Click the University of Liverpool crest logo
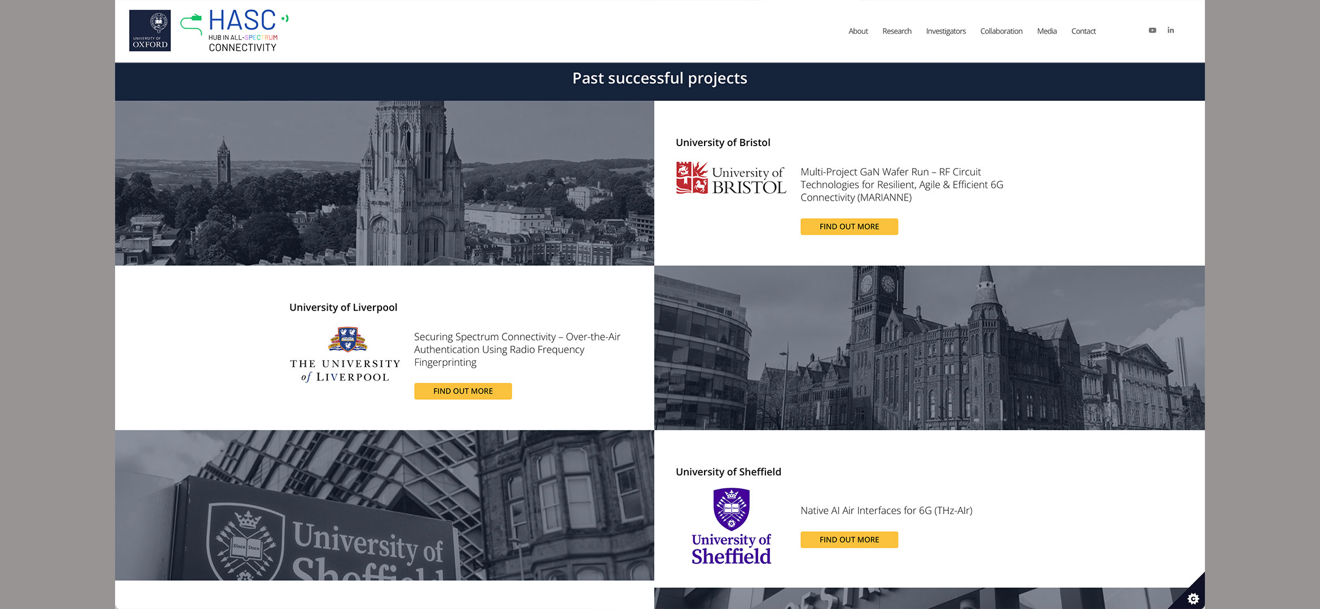The image size is (1320, 609). click(x=345, y=355)
